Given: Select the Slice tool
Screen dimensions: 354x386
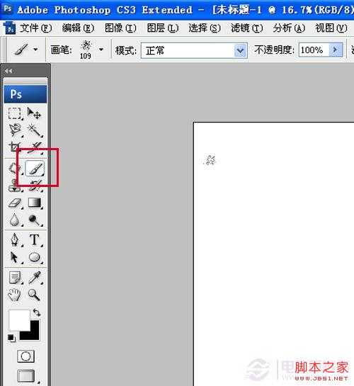Looking at the screenshot, I should coord(35,147).
